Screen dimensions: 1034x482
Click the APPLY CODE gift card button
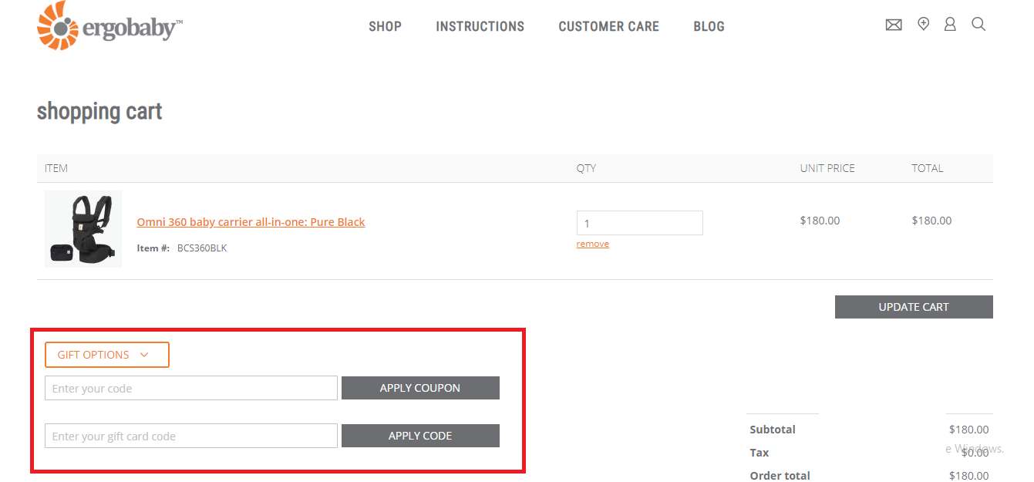[420, 436]
